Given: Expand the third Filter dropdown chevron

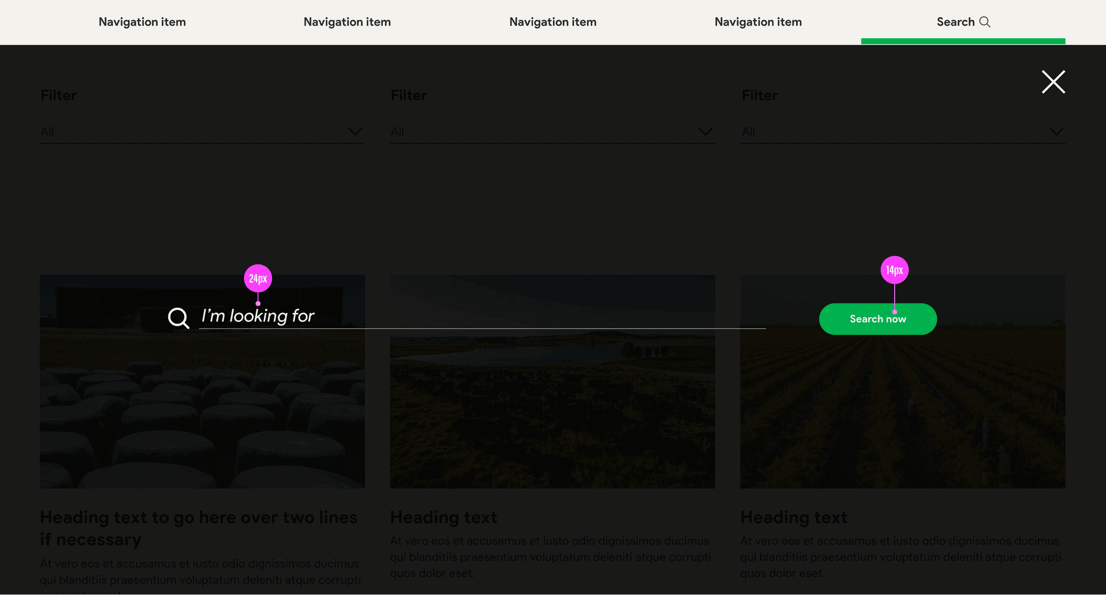Looking at the screenshot, I should click(x=1056, y=131).
